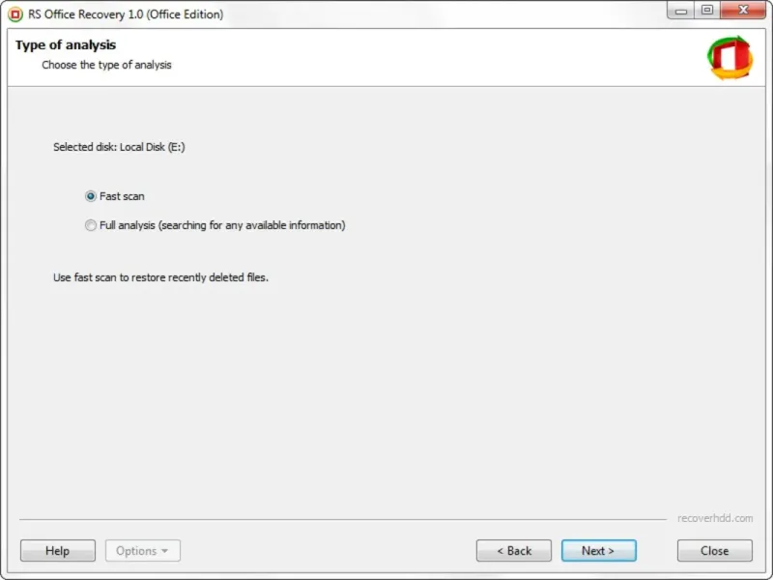773x580 pixels.
Task: Minimize the RS Office Recovery window
Action: pos(680,11)
